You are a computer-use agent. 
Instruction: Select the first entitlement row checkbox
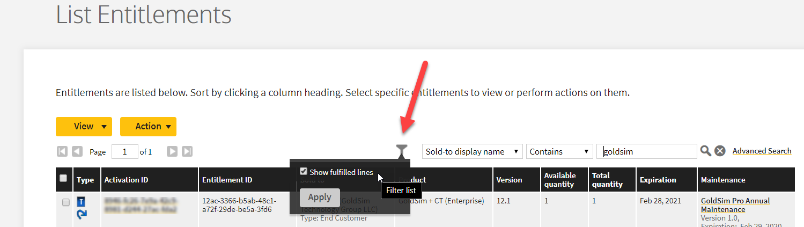[66, 202]
